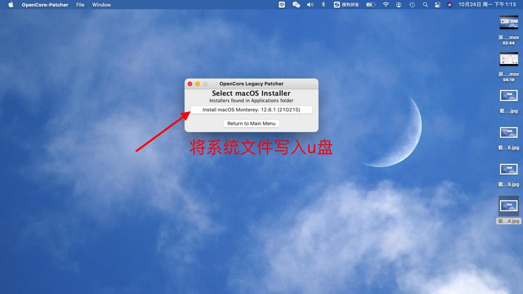Image resolution: width=523 pixels, height=294 pixels.
Task: Open the Window menu
Action: pyautogui.click(x=101, y=5)
